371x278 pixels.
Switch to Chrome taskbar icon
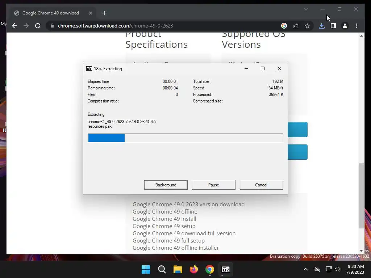[210, 269]
